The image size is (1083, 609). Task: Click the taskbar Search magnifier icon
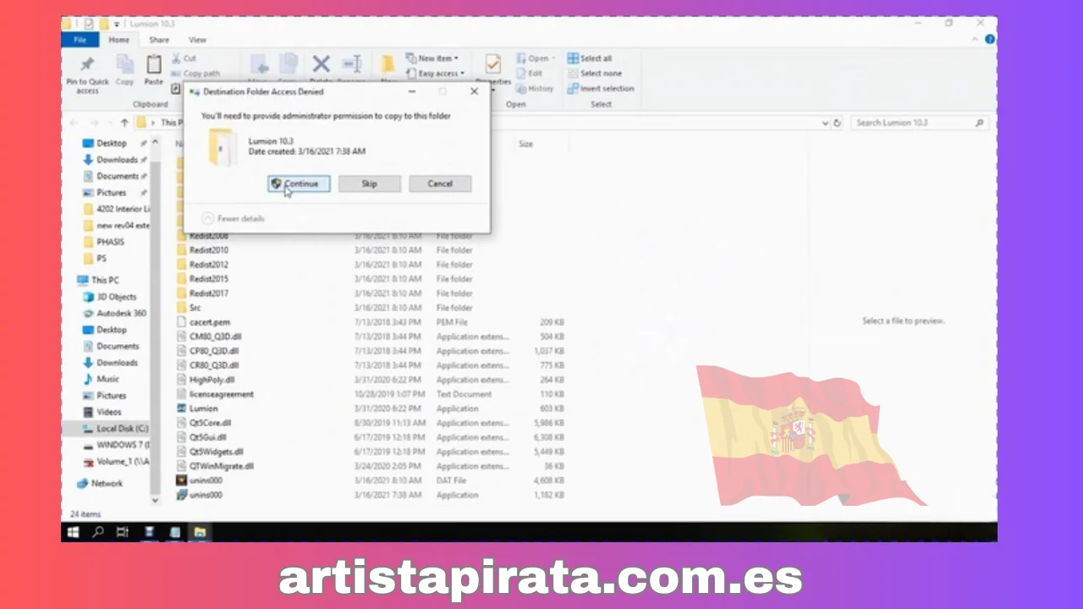coord(97,532)
